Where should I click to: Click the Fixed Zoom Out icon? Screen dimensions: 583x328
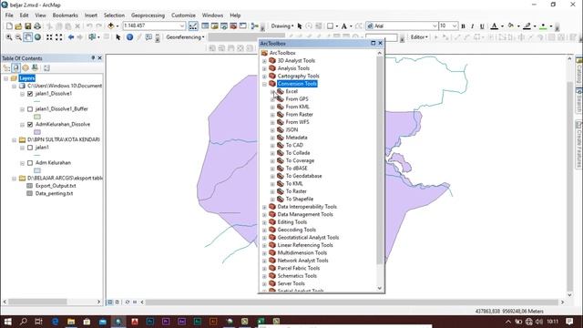tap(58, 37)
